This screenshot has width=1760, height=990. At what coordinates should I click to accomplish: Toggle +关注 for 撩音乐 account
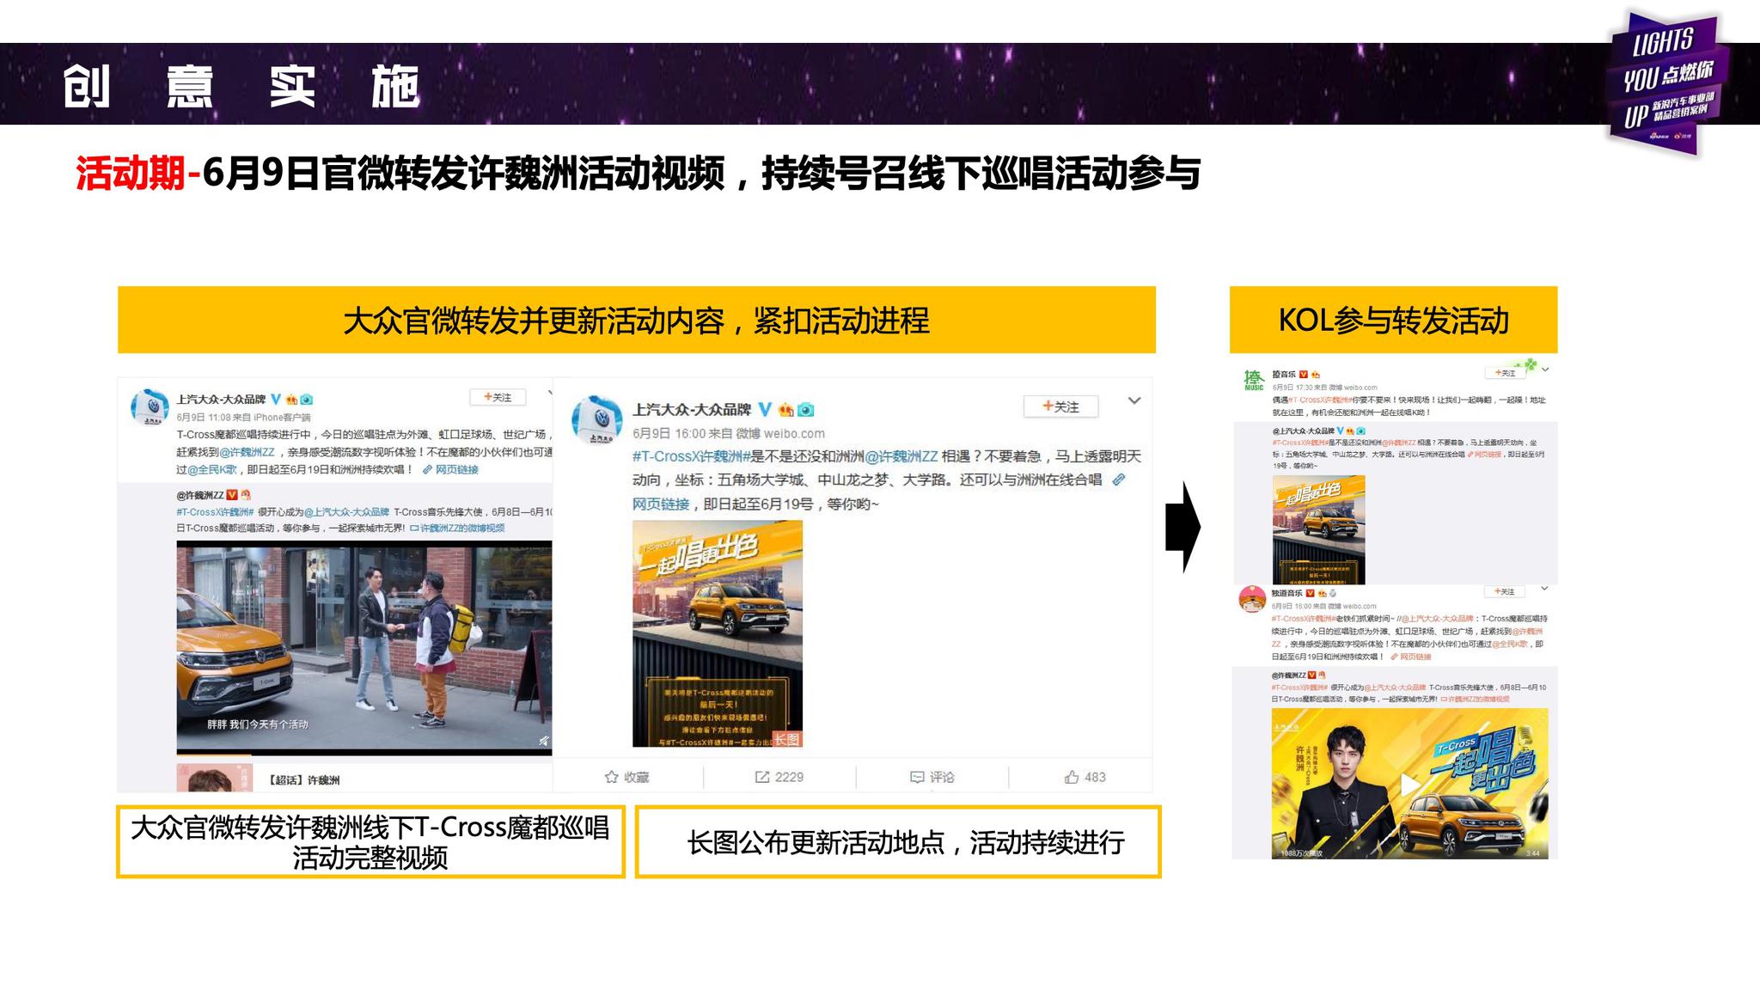coord(1505,373)
